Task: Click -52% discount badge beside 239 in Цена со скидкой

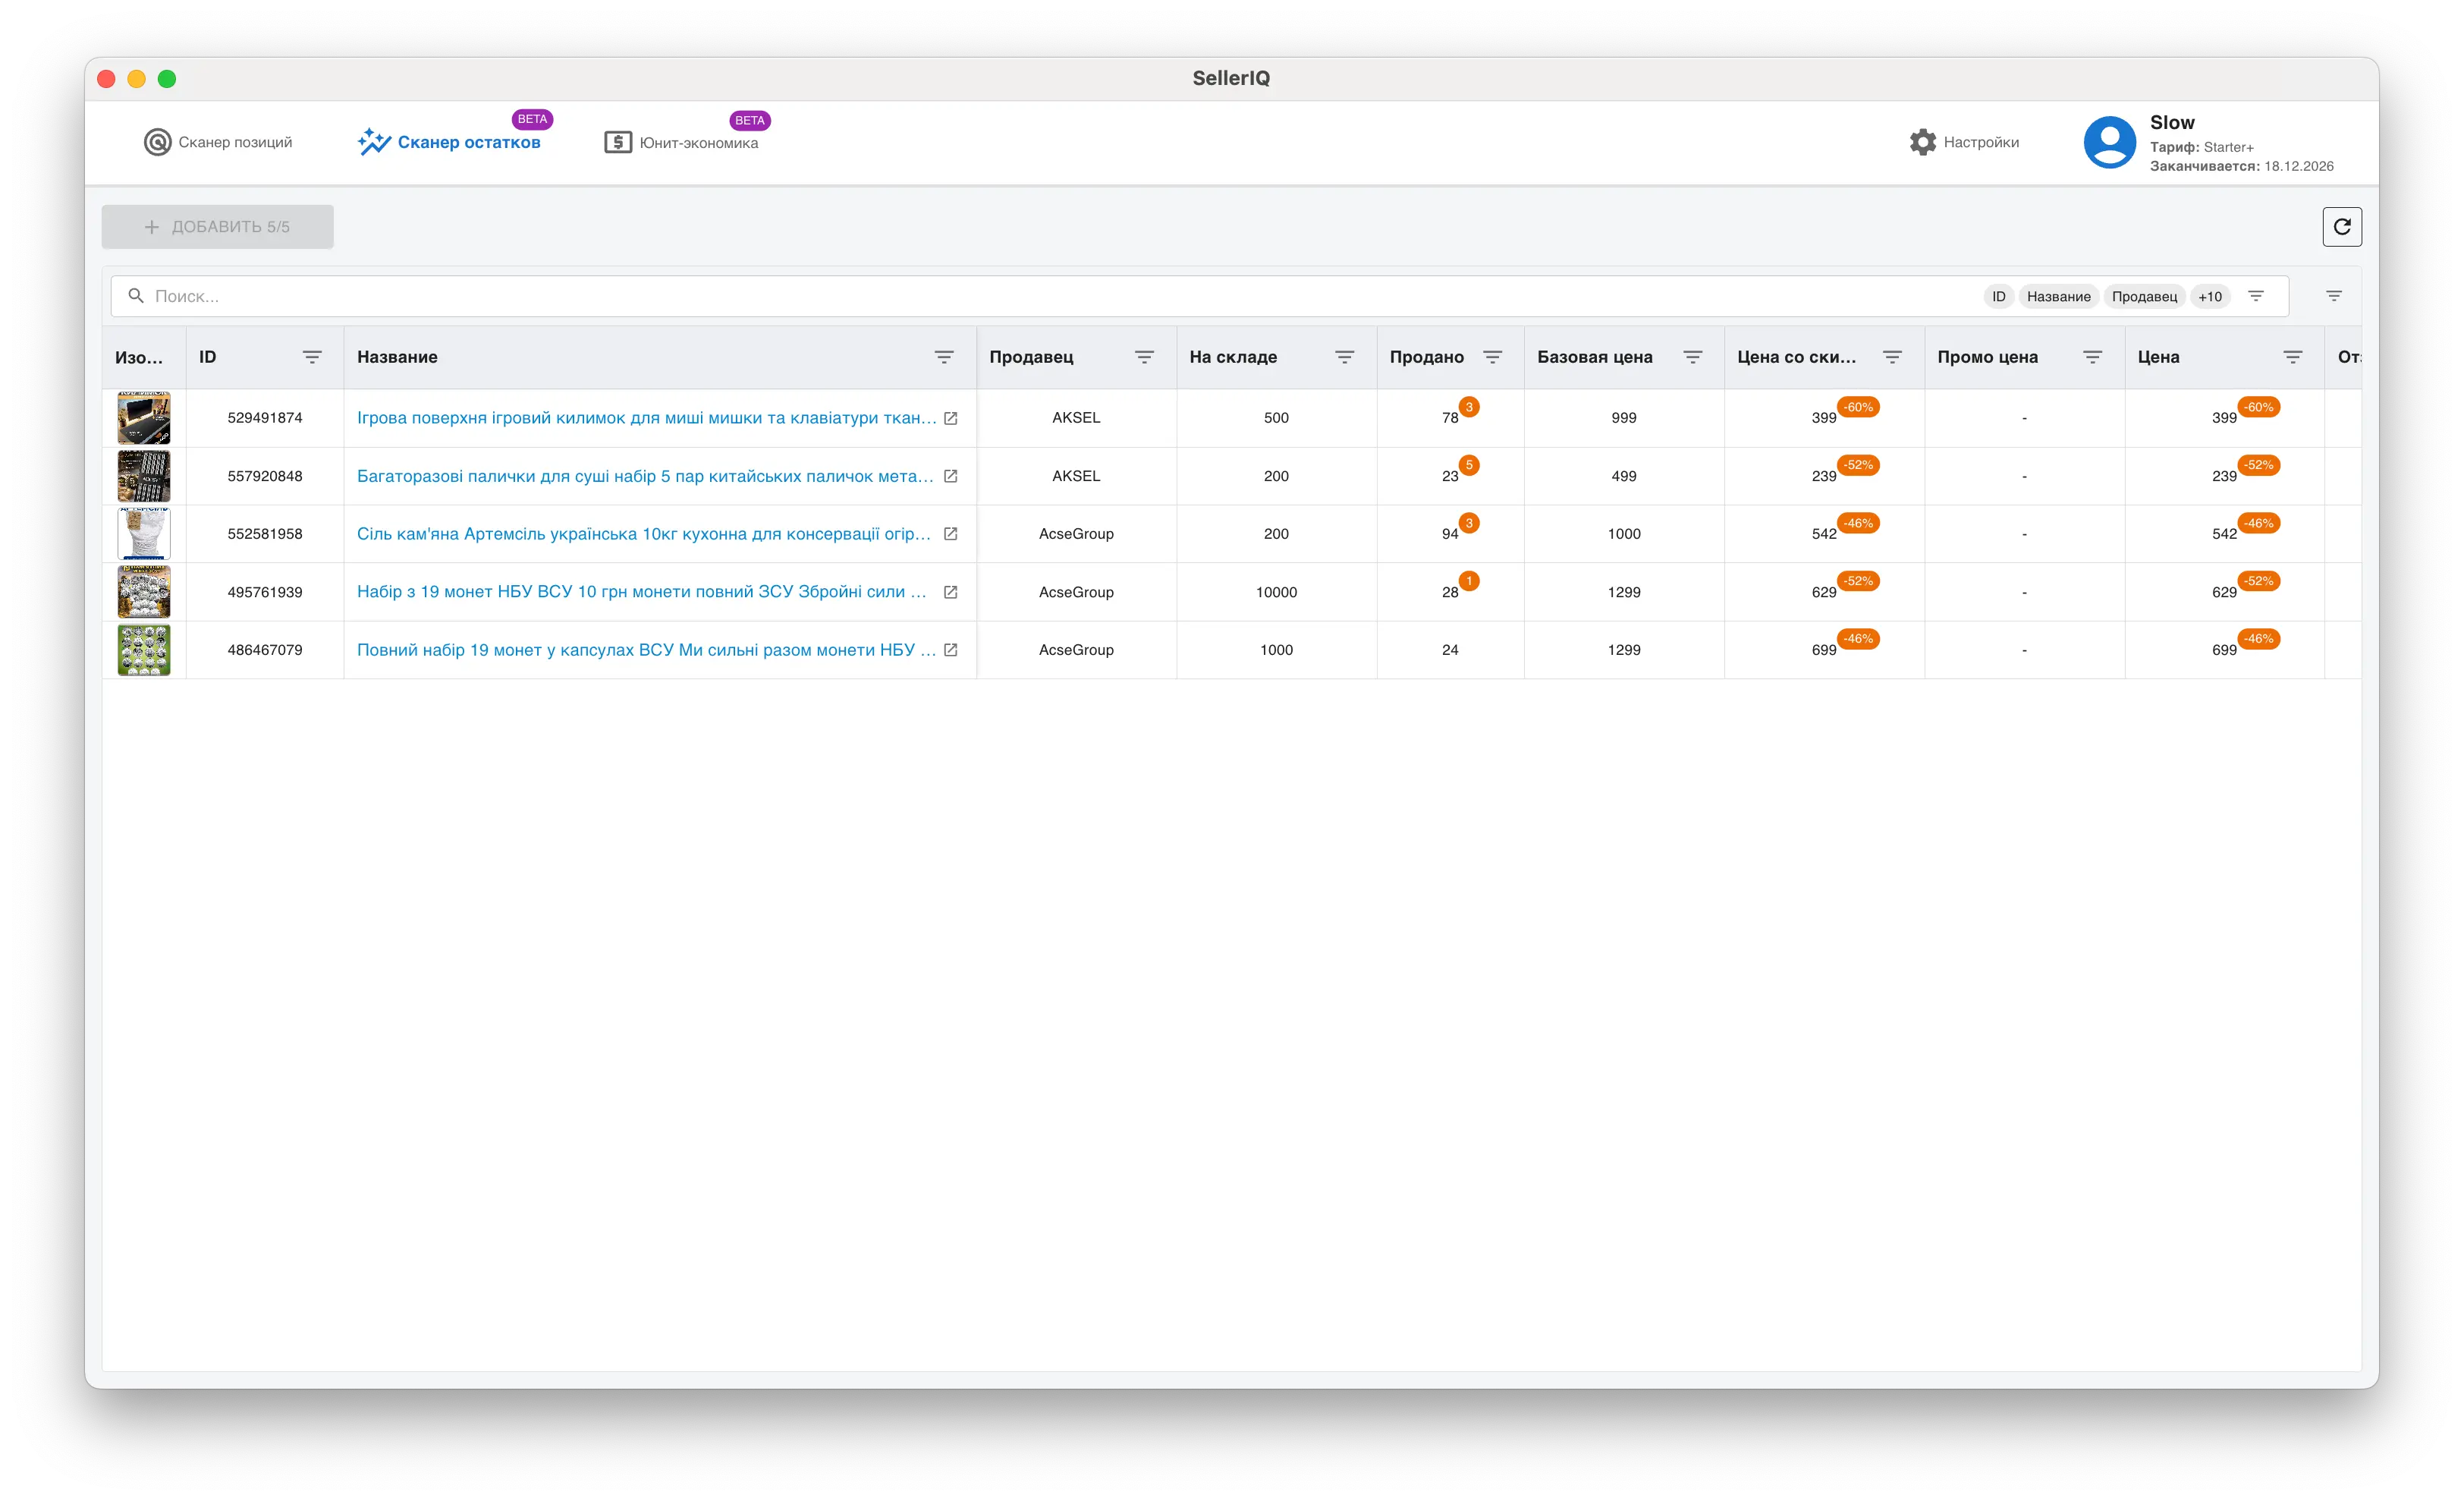Action: coord(1859,465)
